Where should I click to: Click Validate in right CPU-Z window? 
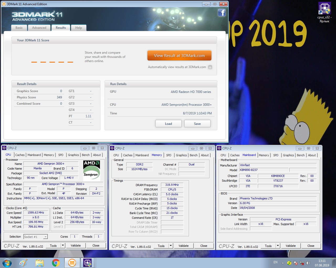(291, 246)
